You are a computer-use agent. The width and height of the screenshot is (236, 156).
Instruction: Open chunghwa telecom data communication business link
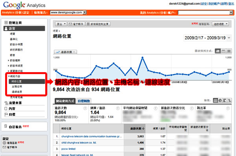(x=92, y=136)
